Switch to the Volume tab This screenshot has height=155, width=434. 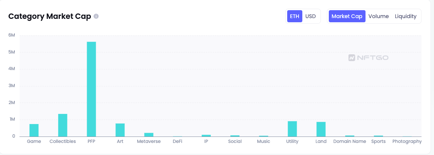pos(378,16)
